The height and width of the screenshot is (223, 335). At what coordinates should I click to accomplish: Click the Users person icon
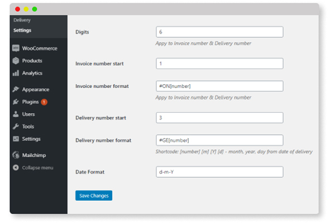16,114
